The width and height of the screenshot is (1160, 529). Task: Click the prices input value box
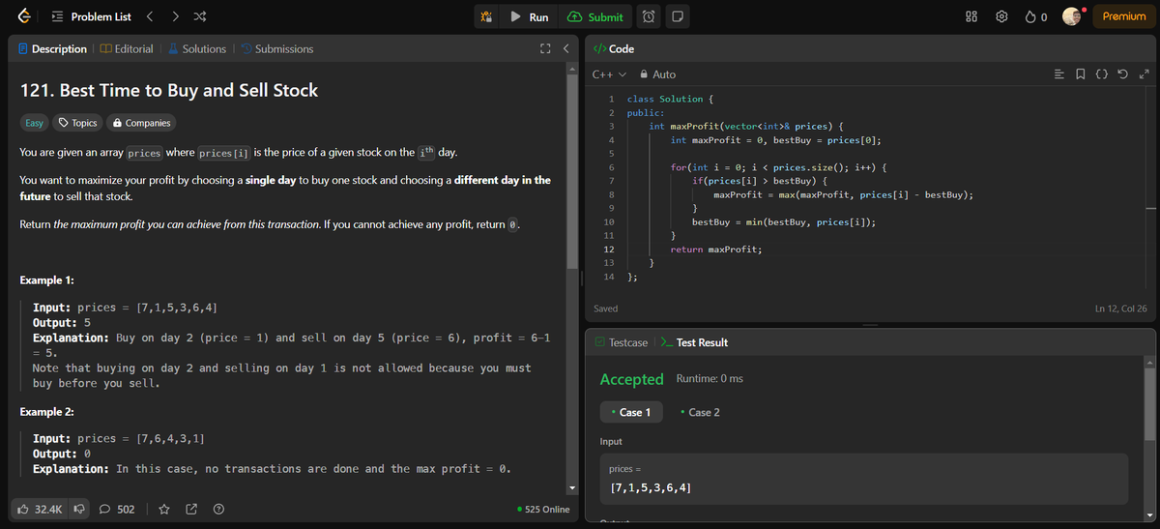point(864,479)
